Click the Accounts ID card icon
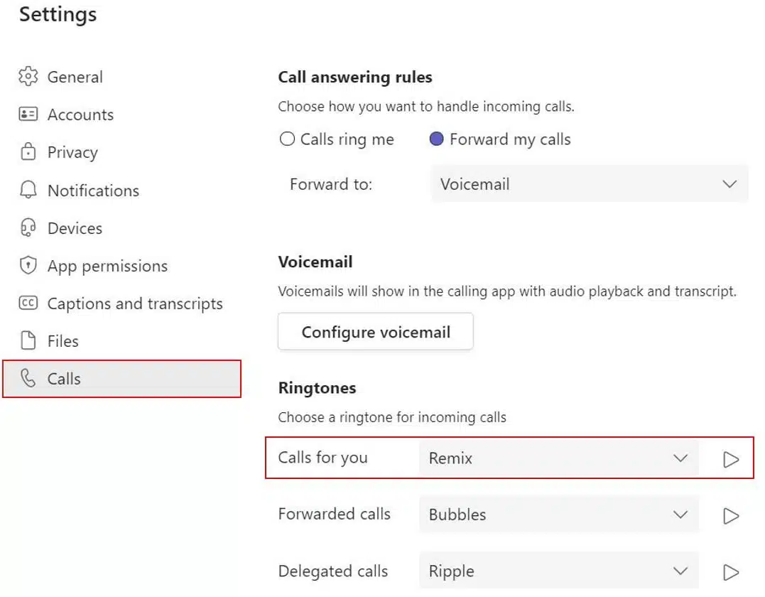 click(x=28, y=114)
